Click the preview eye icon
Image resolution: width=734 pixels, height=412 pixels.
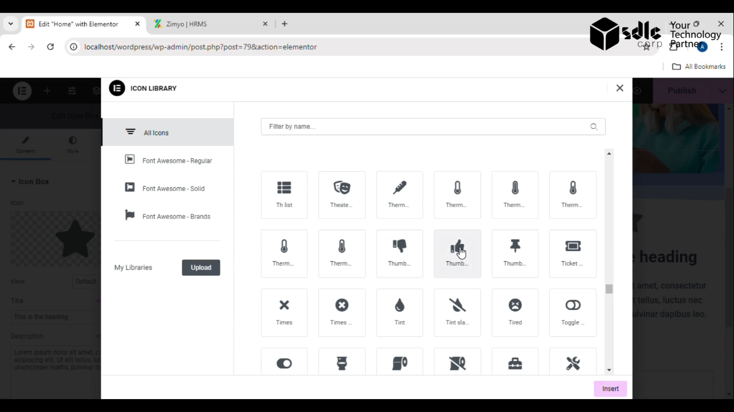pos(637,91)
